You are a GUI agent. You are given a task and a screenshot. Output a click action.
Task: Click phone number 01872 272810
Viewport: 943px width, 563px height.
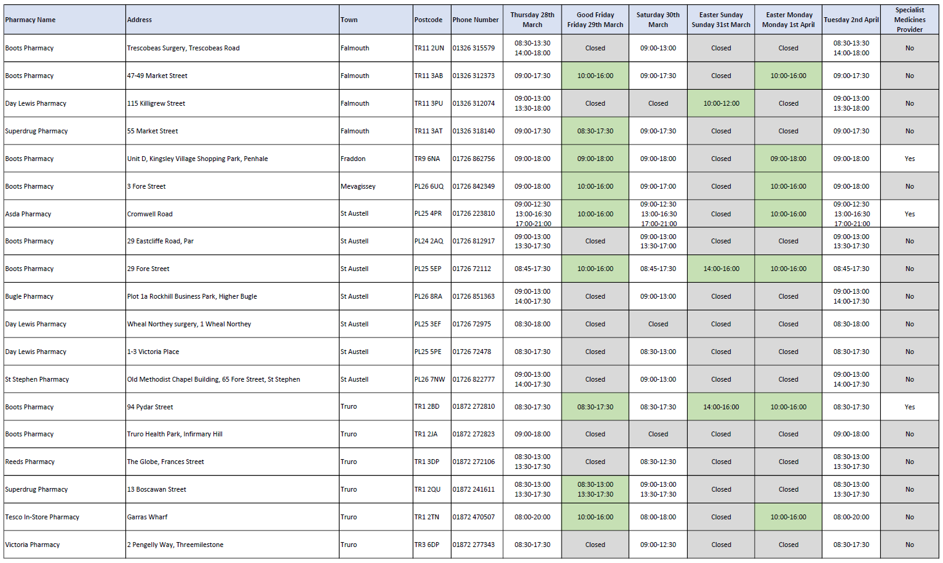(474, 407)
